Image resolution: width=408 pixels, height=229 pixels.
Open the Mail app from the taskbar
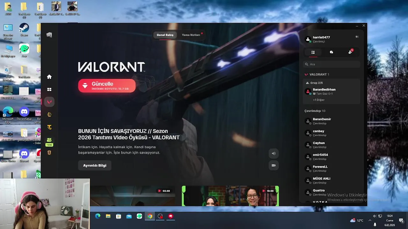click(x=129, y=216)
